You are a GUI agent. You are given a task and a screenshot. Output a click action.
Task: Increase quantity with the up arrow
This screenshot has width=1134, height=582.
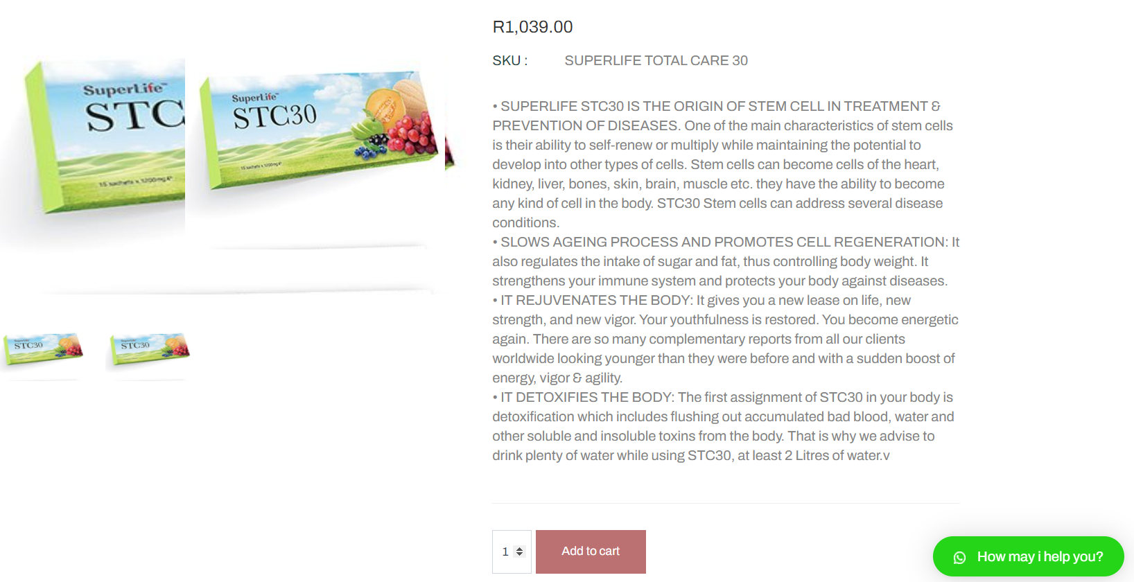(x=520, y=549)
